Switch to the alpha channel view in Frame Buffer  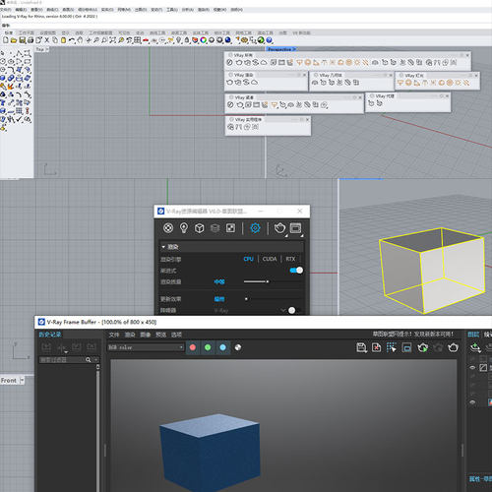pyautogui.click(x=238, y=347)
